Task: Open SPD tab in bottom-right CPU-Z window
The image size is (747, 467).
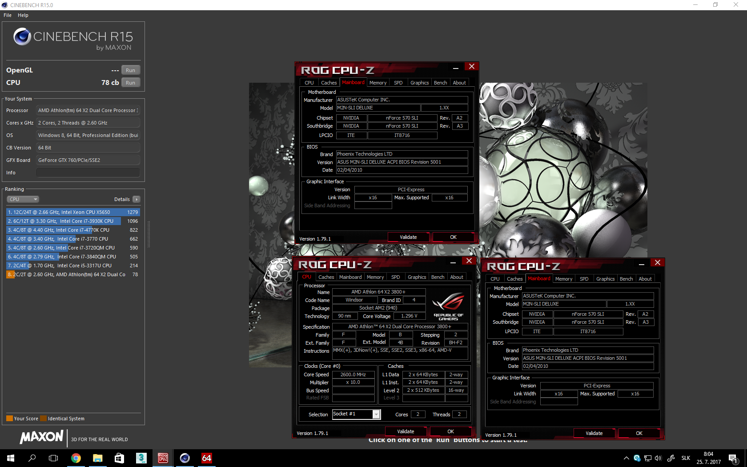Action: 584,279
